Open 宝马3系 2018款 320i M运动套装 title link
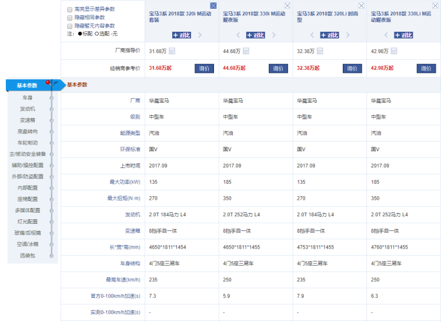Screen dimensions: 441x322 click(x=180, y=16)
